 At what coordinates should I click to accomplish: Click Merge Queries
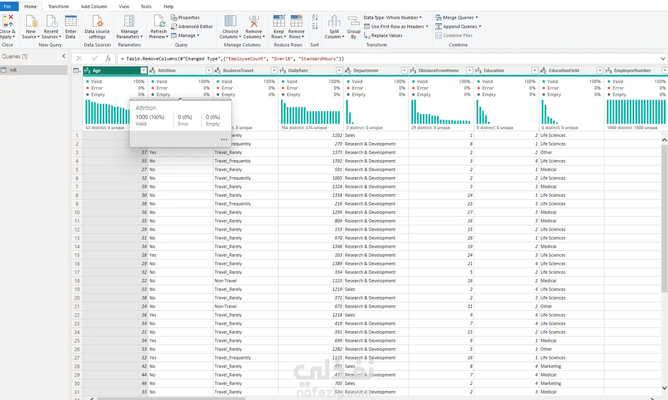(x=457, y=18)
